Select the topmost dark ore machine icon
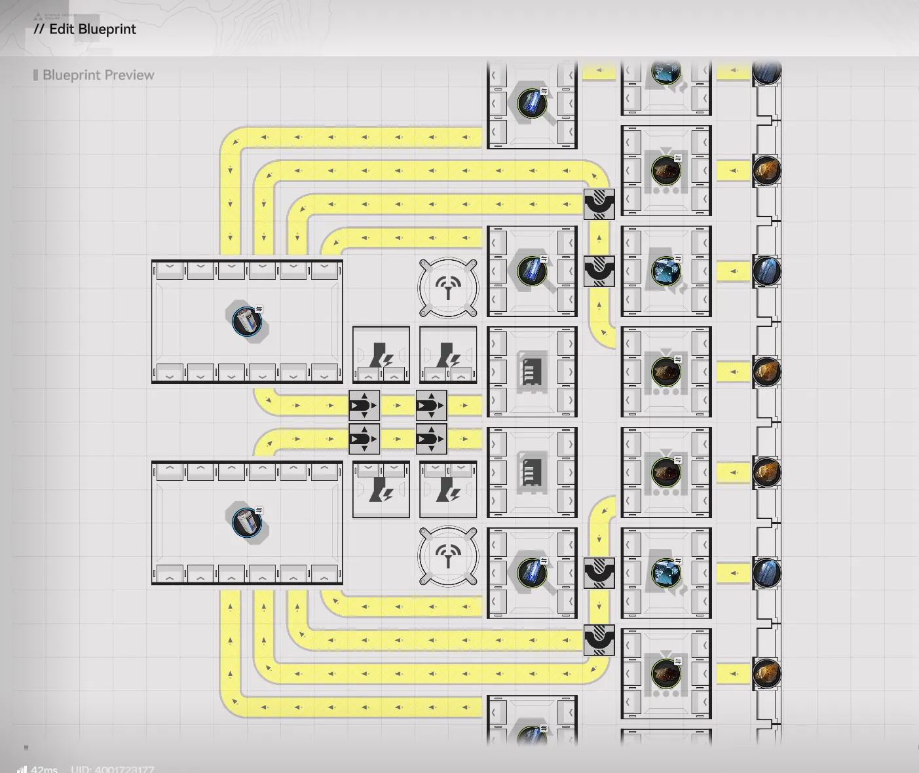The width and height of the screenshot is (919, 773). [x=666, y=170]
